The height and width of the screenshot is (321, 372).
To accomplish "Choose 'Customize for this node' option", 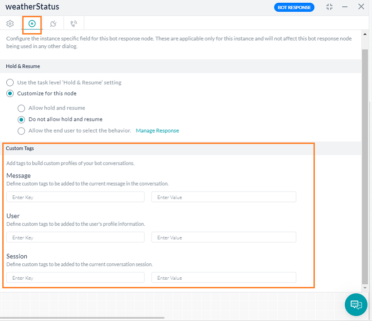I will click(10, 94).
